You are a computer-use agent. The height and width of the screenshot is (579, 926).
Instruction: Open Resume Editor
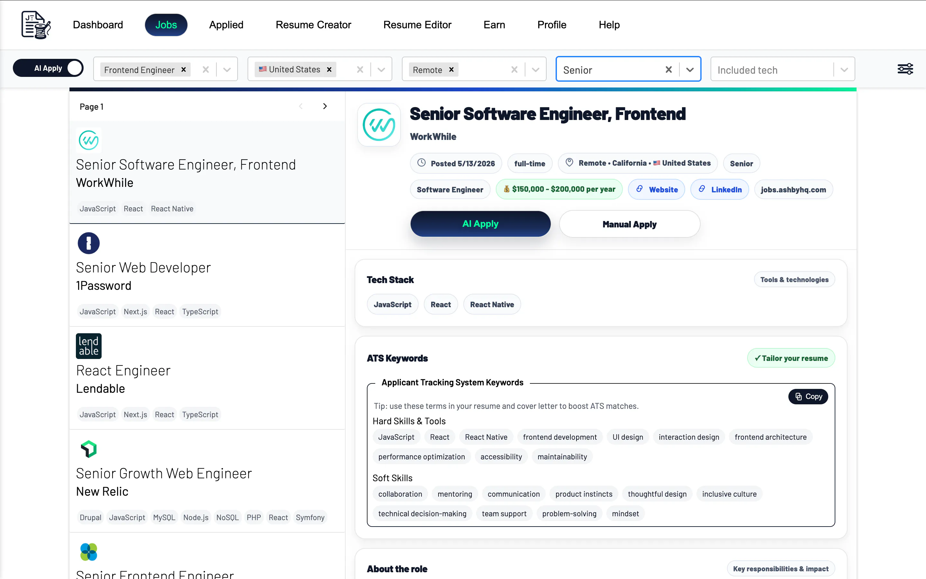(417, 25)
